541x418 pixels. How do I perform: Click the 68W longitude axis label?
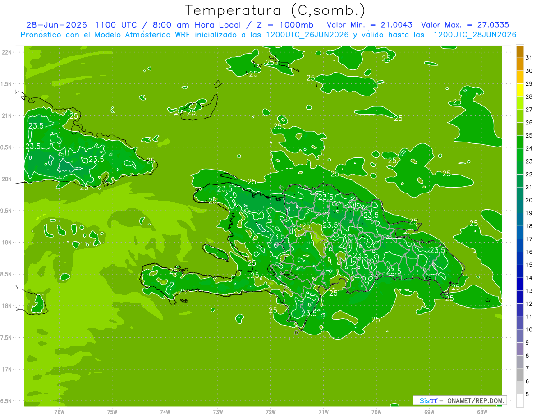[x=482, y=412]
